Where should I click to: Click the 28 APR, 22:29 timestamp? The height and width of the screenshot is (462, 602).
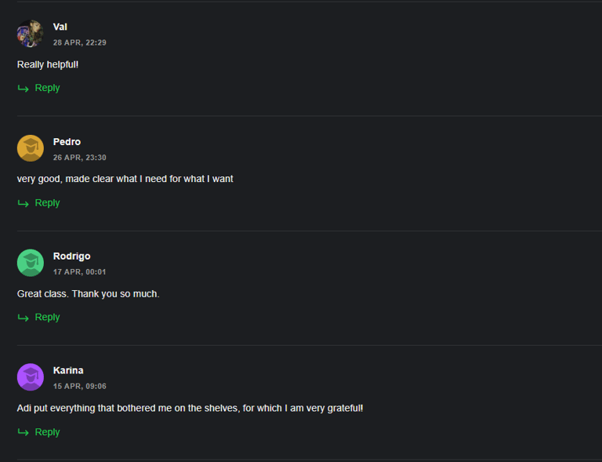[x=79, y=42]
